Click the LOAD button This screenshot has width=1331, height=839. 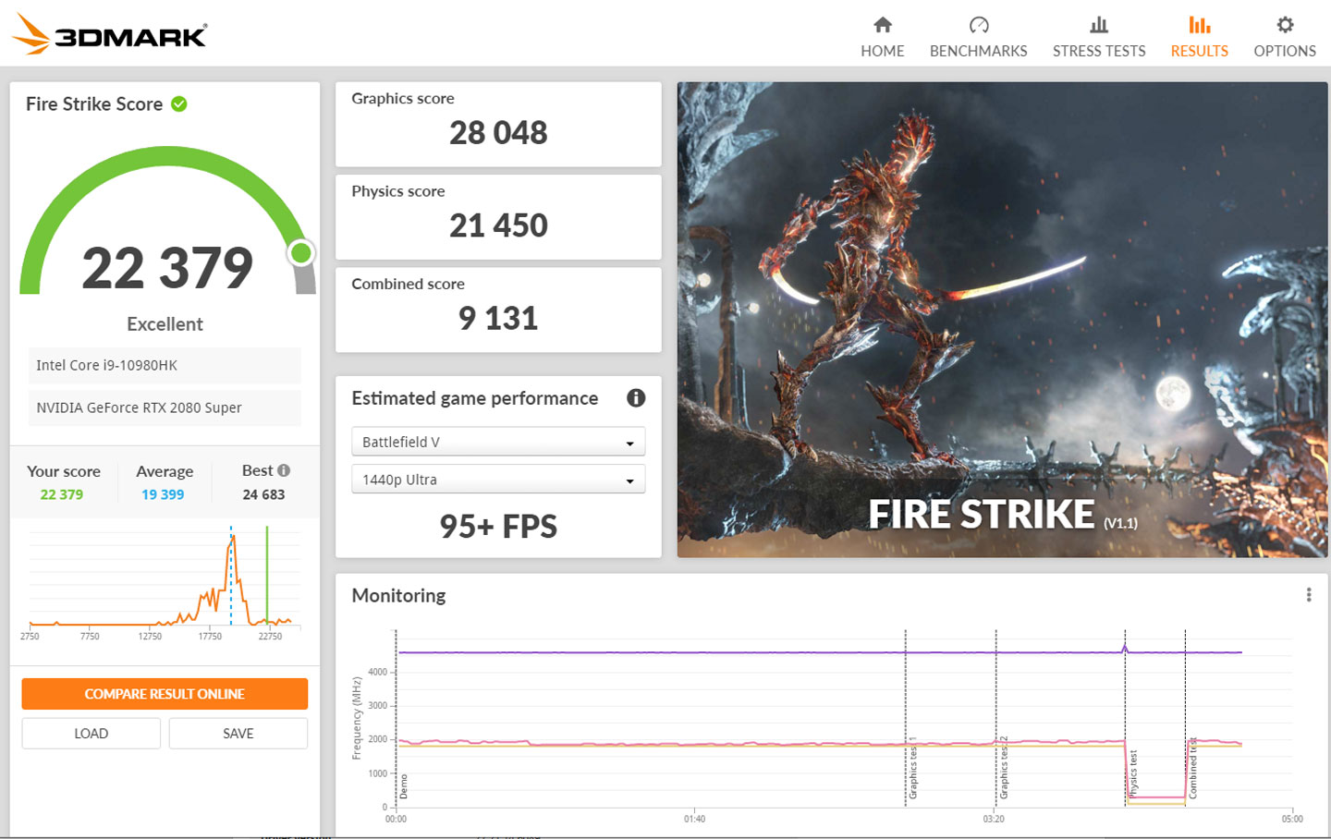(x=91, y=733)
